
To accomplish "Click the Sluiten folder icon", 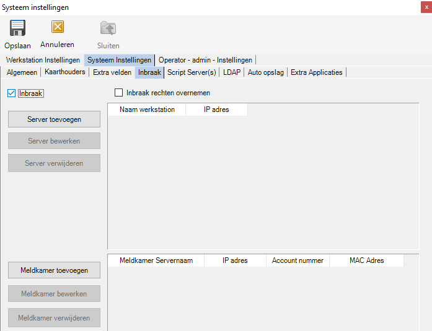I will [x=108, y=28].
